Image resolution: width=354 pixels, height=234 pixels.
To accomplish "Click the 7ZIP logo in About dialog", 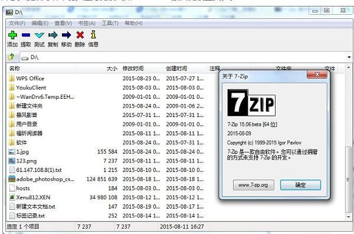I will pyautogui.click(x=251, y=103).
